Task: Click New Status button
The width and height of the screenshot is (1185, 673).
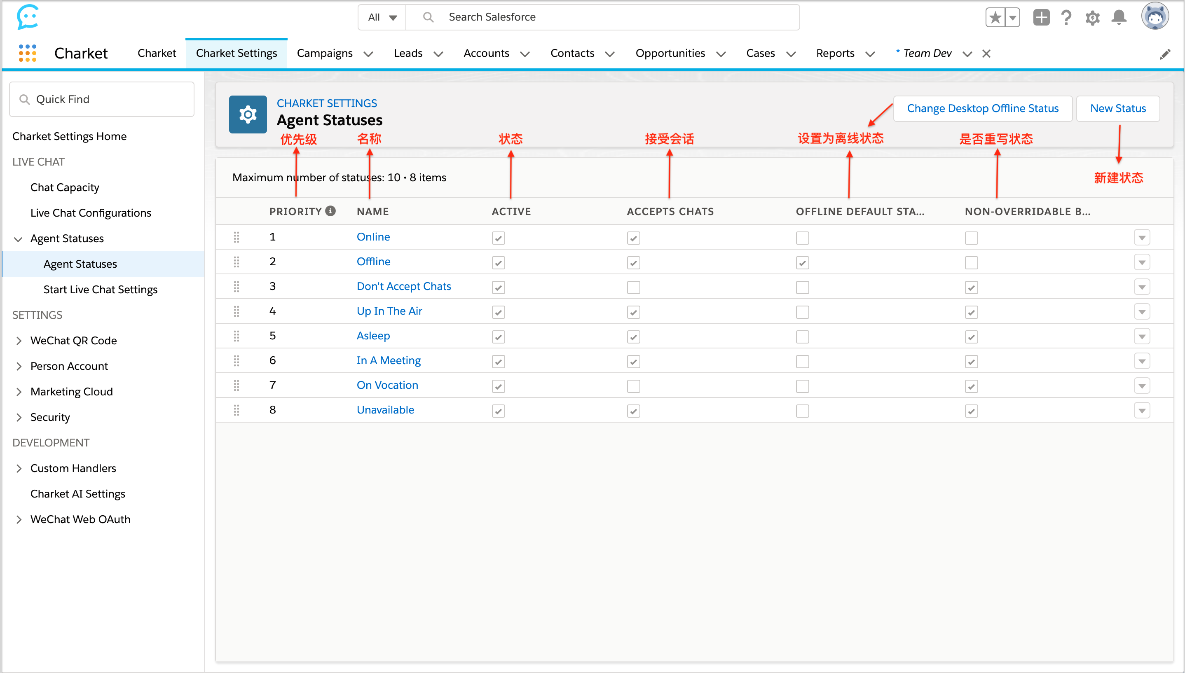Action: pos(1118,109)
